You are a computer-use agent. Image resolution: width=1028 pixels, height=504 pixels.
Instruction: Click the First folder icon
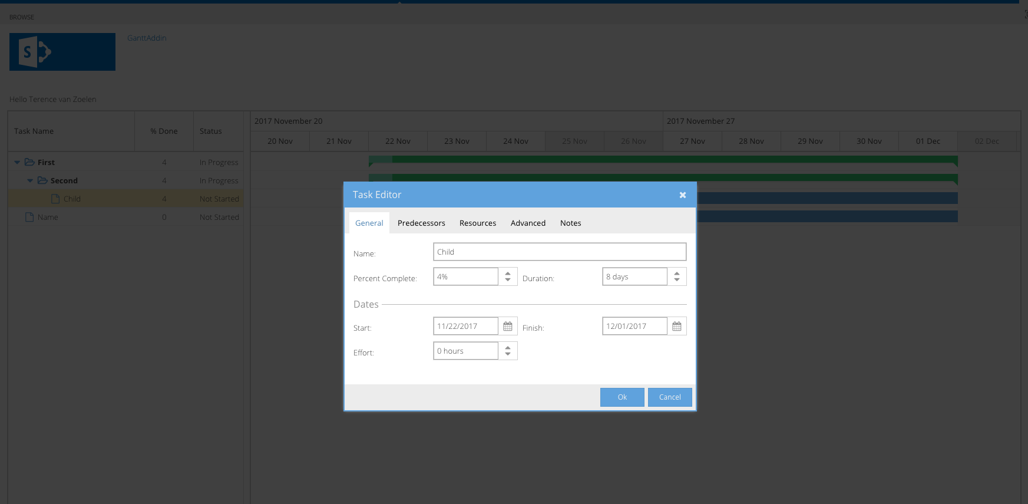(x=29, y=162)
